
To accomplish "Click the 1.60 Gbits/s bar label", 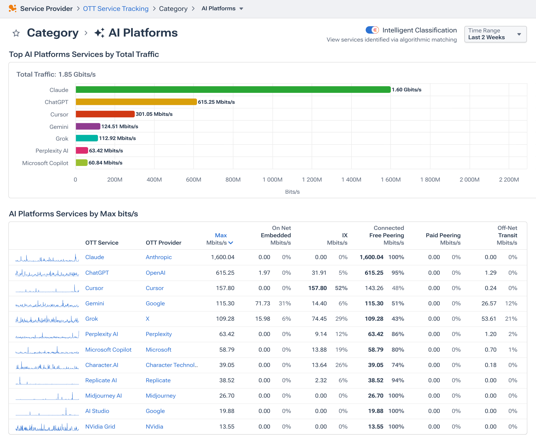I will pos(407,90).
